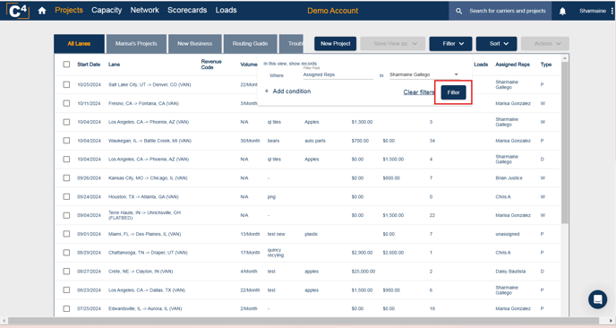The image size is (616, 328).
Task: Click date 09/26/2024 cell
Action: tap(89, 178)
